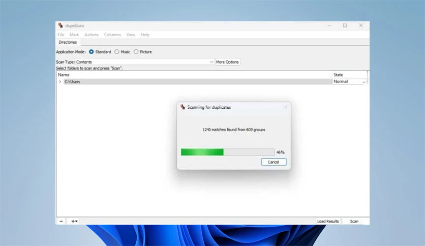Viewport: 425px width, 246px height.
Task: Switch to the Directories tab
Action: pos(68,42)
